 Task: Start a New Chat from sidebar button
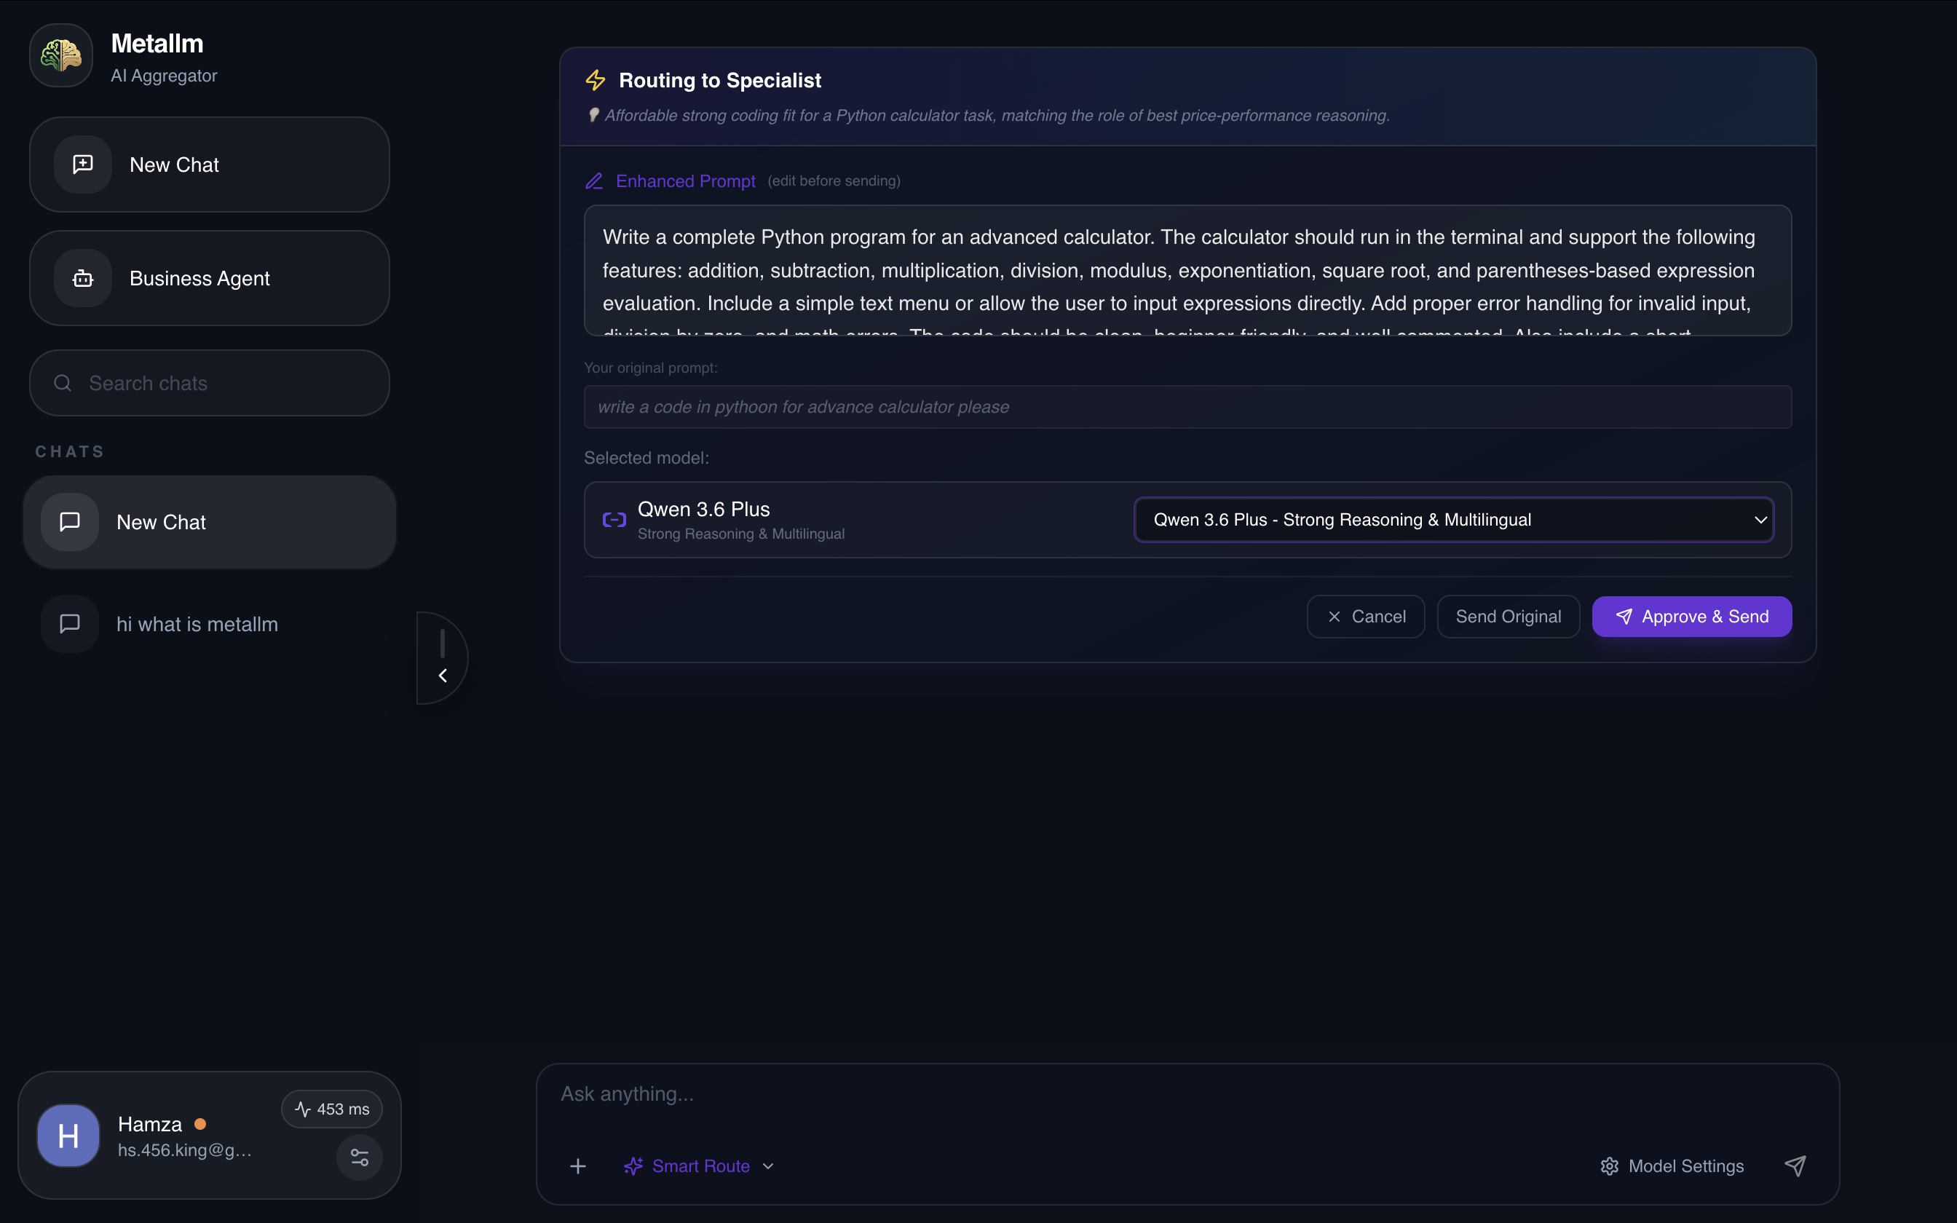(x=210, y=165)
